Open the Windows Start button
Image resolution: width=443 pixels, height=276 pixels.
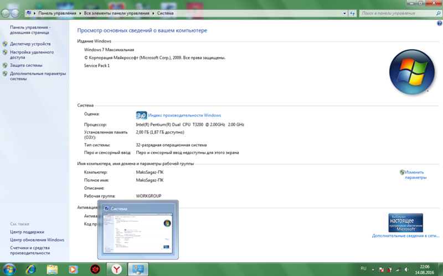tap(9, 269)
